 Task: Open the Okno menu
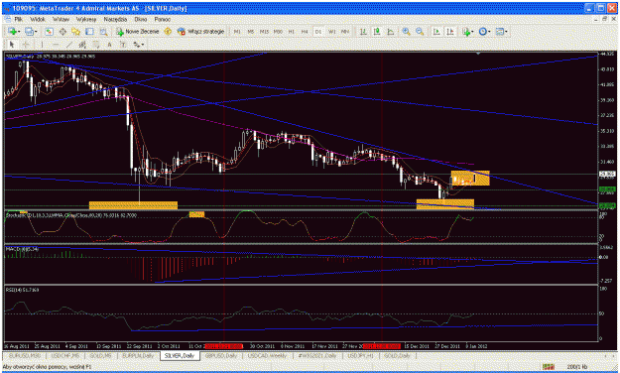(x=141, y=19)
